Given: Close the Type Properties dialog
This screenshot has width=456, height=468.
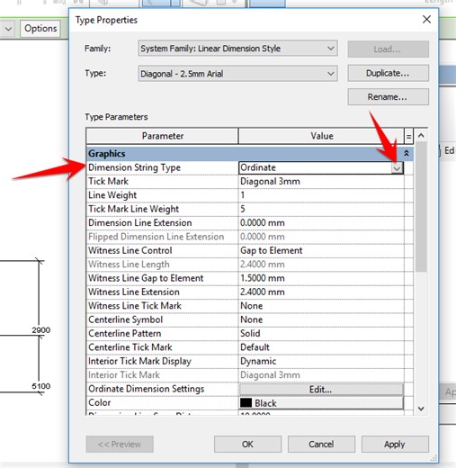Looking at the screenshot, I should pyautogui.click(x=426, y=20).
